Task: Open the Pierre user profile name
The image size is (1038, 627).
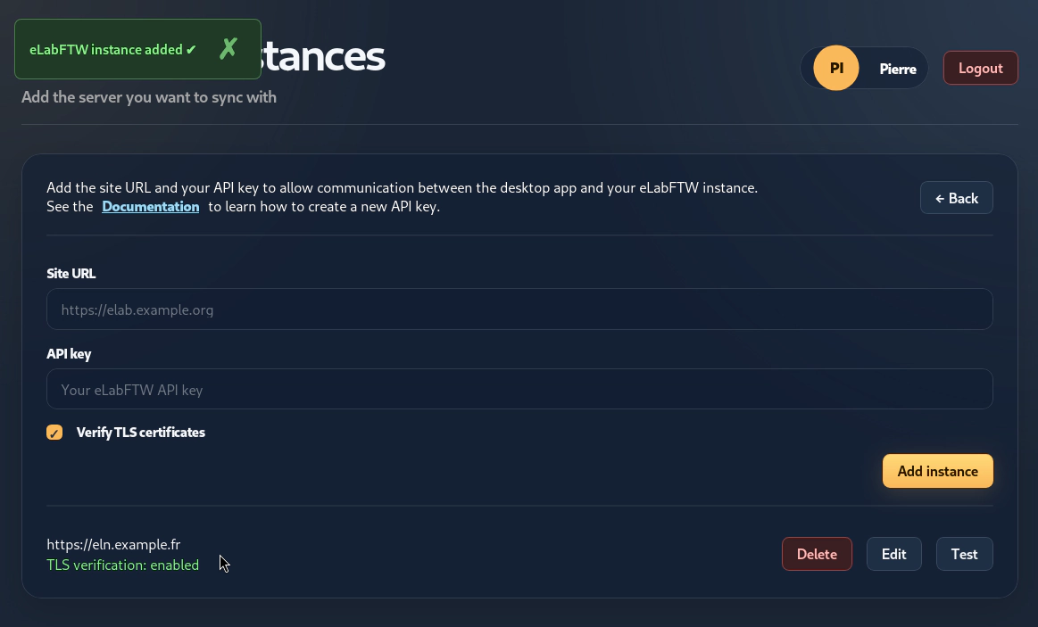Action: (898, 69)
